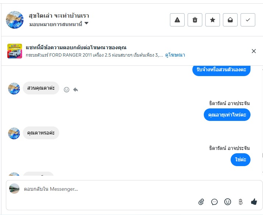The width and height of the screenshot is (263, 215).
Task: Send a thumbs-up like
Action: point(254,201)
